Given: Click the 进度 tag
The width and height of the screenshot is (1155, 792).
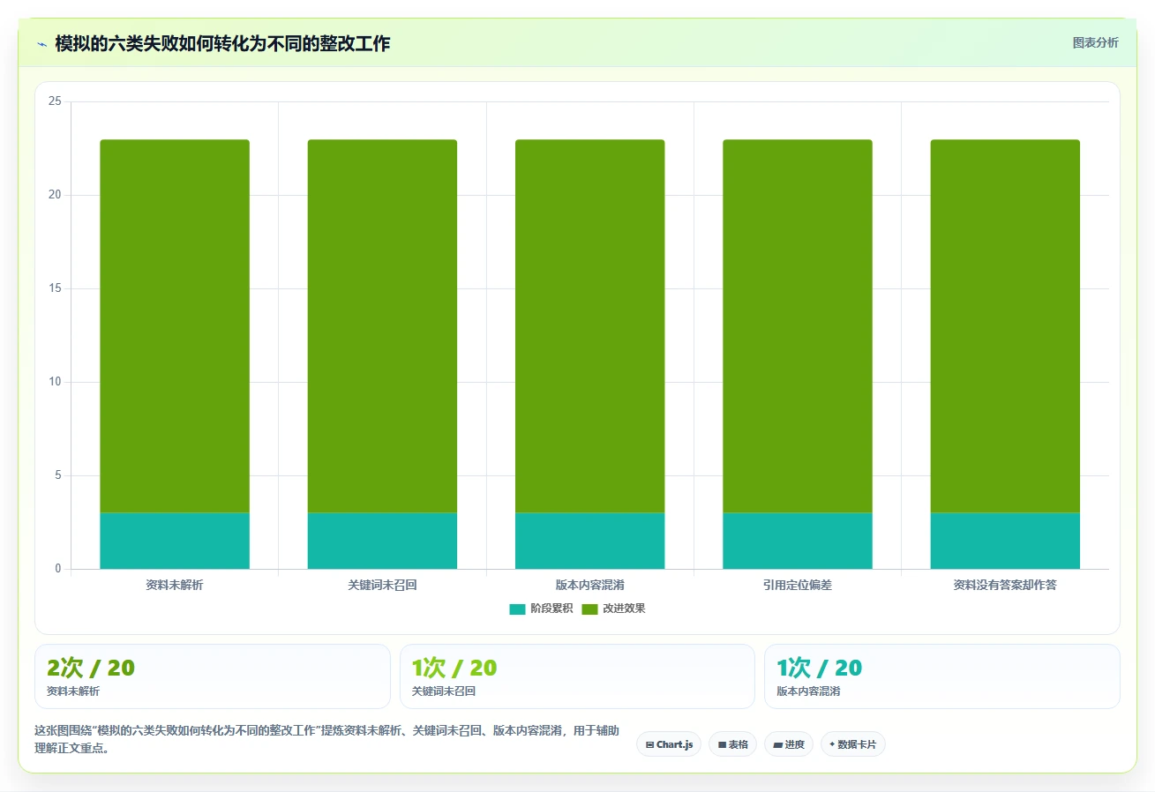Looking at the screenshot, I should (789, 744).
